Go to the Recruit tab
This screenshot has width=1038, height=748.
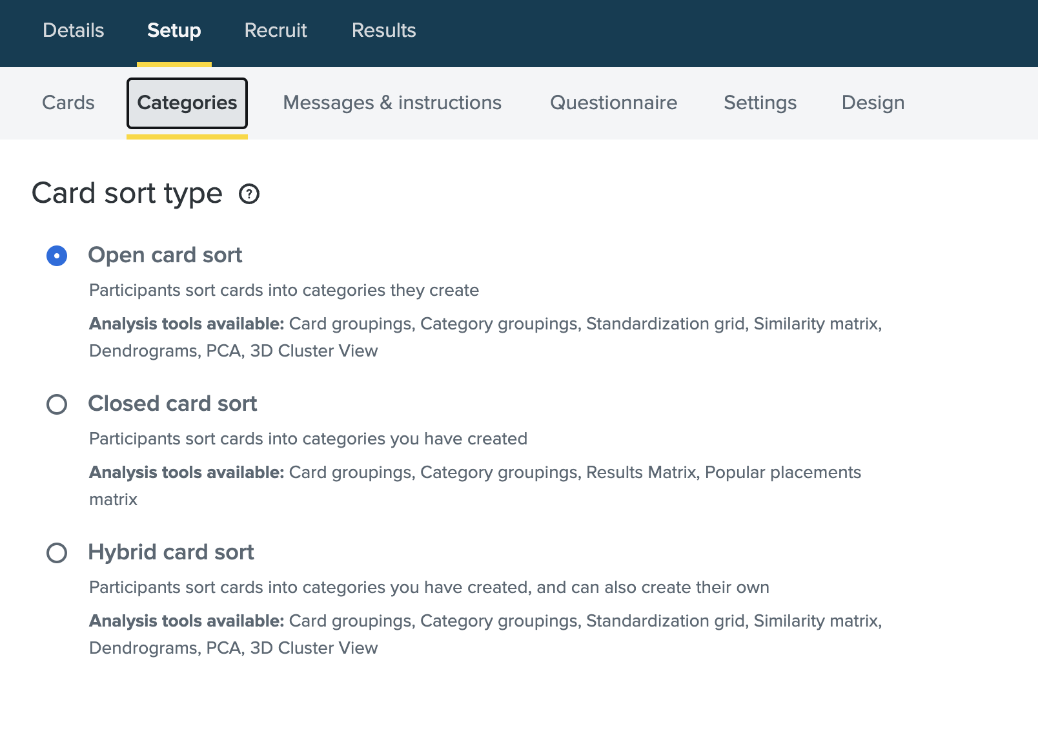pyautogui.click(x=276, y=30)
